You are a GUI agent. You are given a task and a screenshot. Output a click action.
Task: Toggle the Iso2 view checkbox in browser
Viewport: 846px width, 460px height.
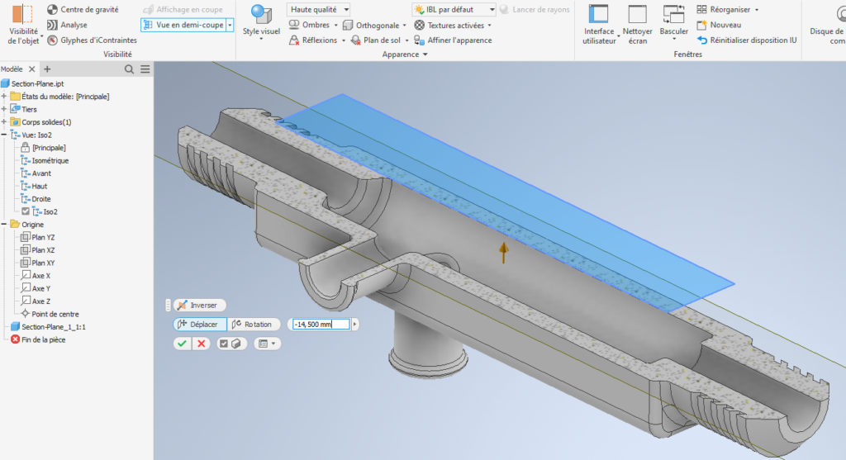click(x=26, y=211)
